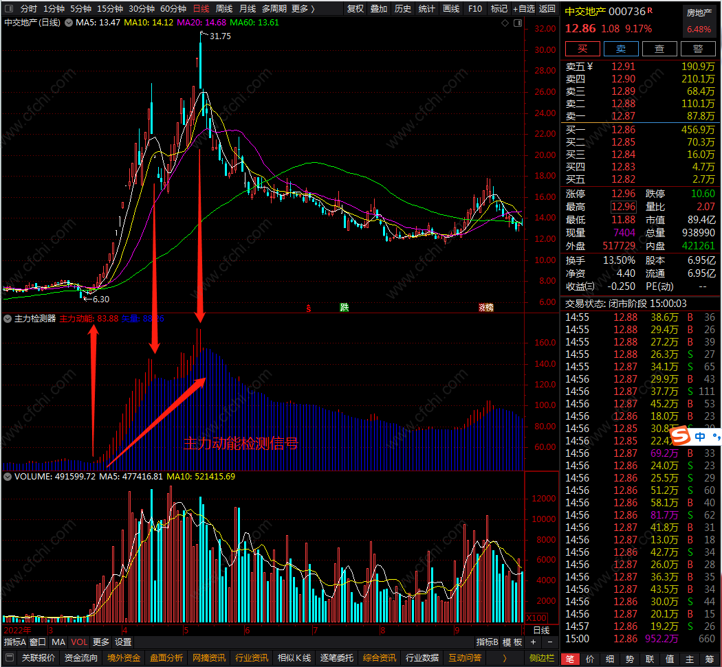Expand the VOLUME indicator dropdown
The width and height of the screenshot is (722, 667).
pos(8,477)
